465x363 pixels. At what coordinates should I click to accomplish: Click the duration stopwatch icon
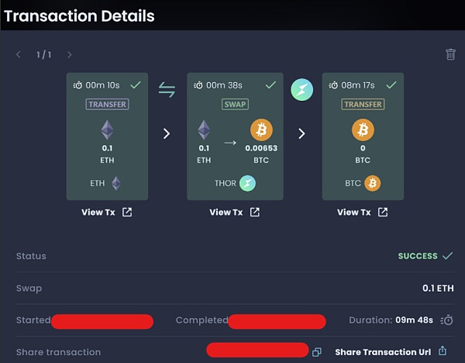click(446, 320)
